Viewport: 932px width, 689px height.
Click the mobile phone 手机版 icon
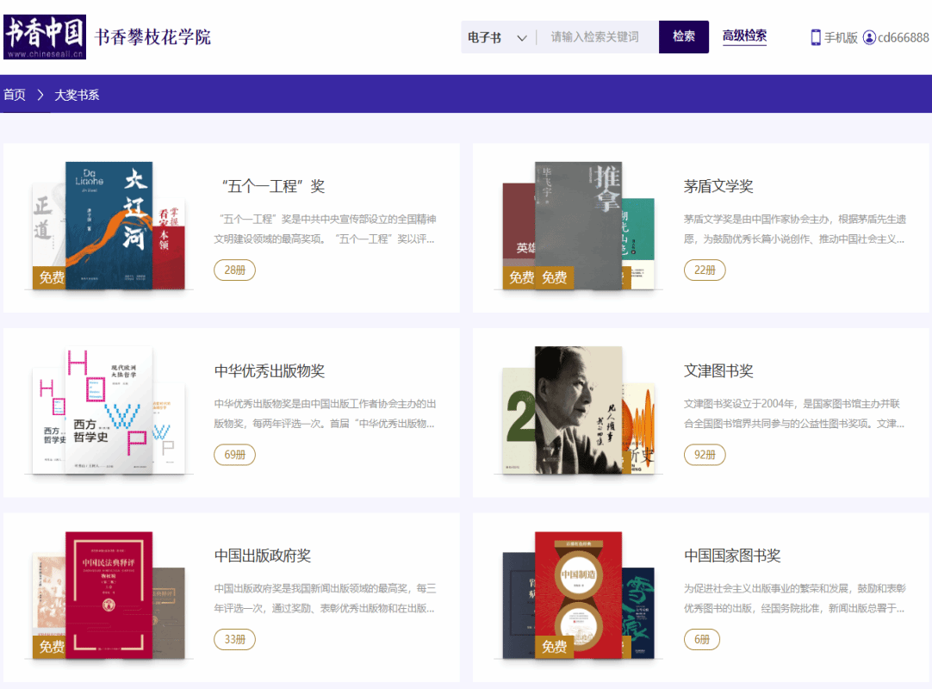(816, 37)
